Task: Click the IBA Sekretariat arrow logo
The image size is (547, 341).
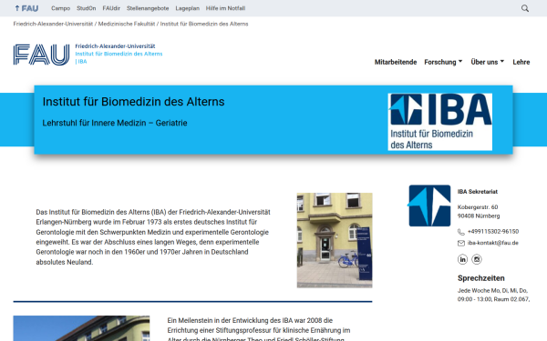Action: pos(429,206)
